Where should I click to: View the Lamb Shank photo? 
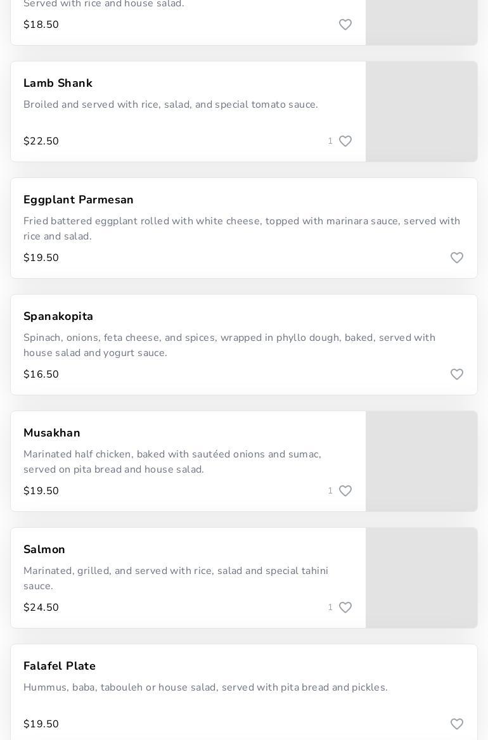point(421,112)
